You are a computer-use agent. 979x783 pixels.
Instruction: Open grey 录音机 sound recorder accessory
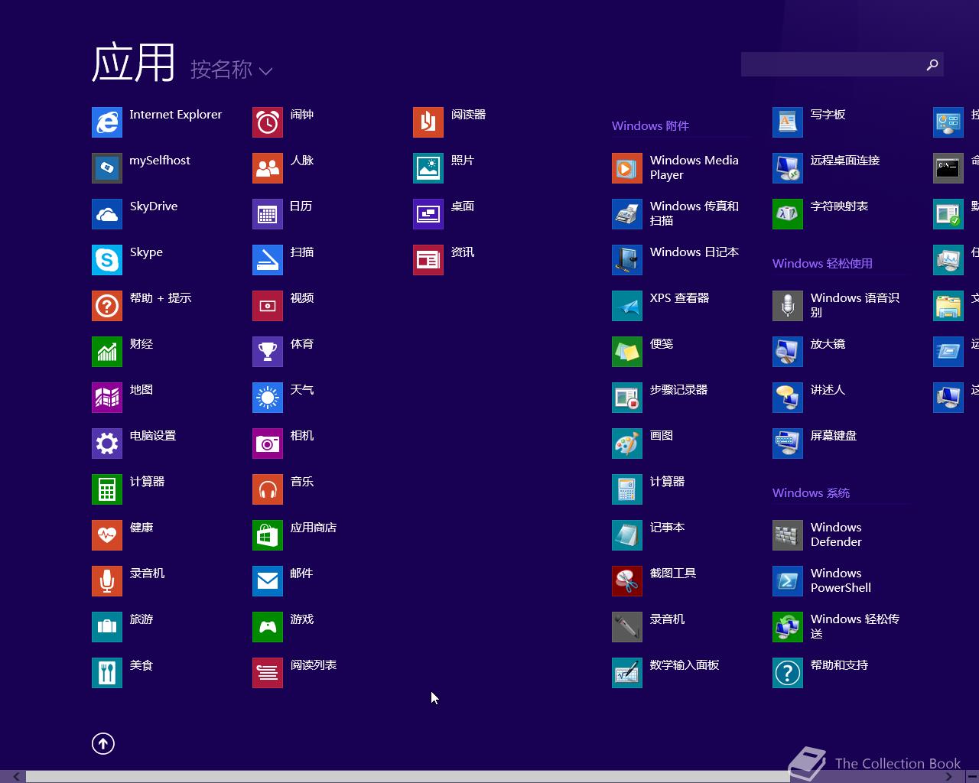click(x=627, y=627)
